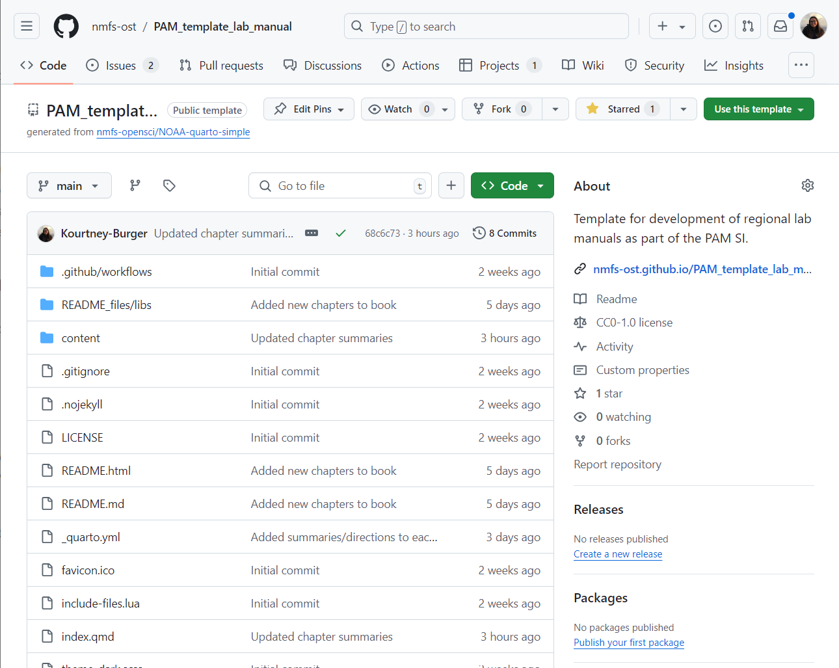839x668 pixels.
Task: Open the main branch dropdown
Action: [x=69, y=185]
